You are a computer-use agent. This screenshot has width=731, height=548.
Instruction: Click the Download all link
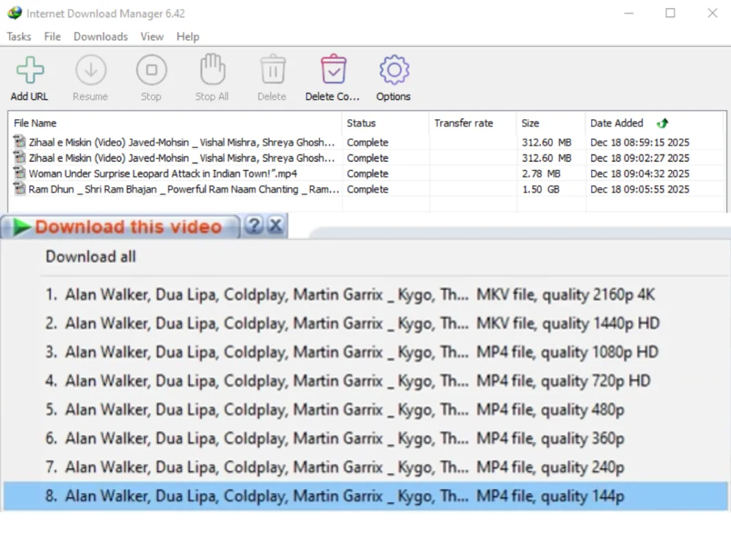pos(90,256)
